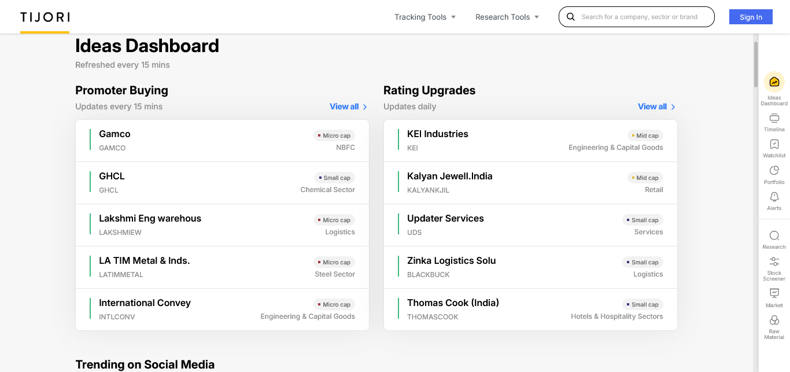This screenshot has width=790, height=372.
Task: Open Thomas Cook (India) row
Action: click(530, 310)
